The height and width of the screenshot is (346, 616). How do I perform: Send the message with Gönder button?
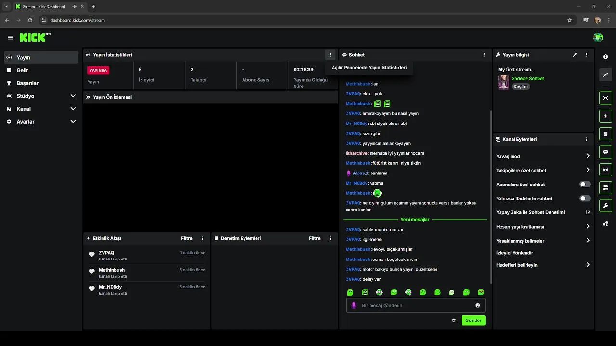473,321
